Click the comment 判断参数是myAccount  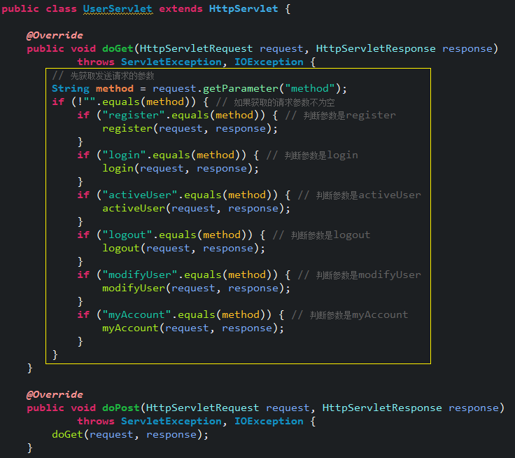coord(350,315)
